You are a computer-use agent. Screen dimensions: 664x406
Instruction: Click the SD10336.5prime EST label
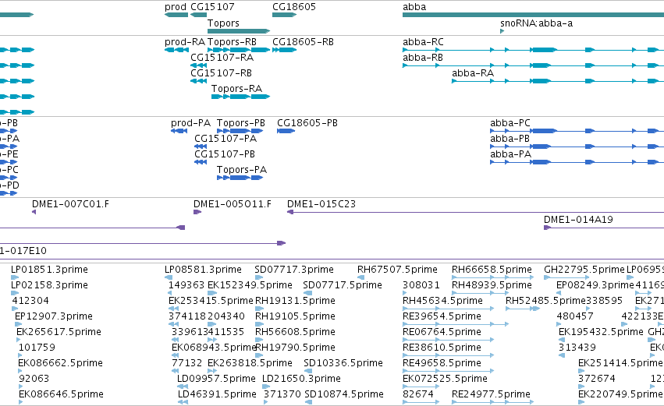343,363
